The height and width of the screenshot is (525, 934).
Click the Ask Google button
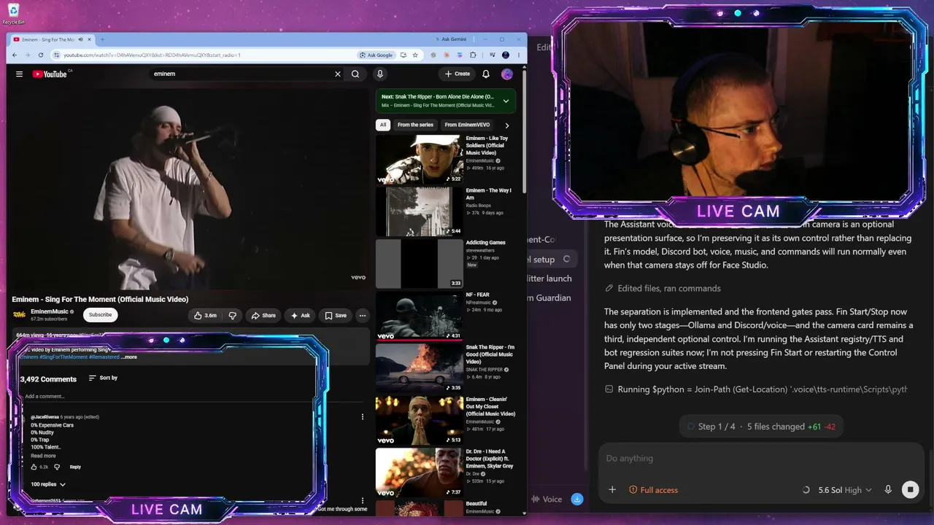(376, 55)
